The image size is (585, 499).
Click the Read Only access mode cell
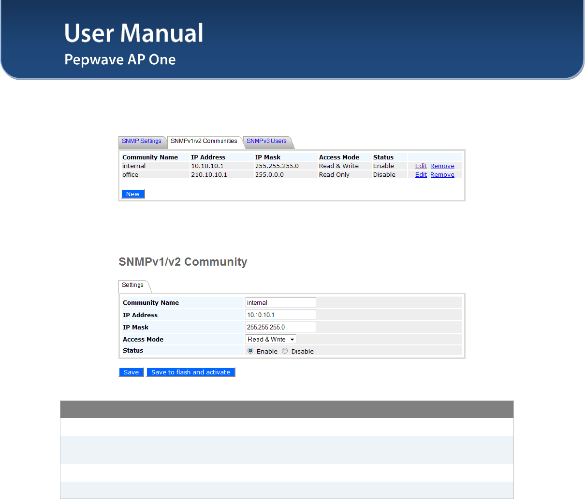[x=345, y=175]
